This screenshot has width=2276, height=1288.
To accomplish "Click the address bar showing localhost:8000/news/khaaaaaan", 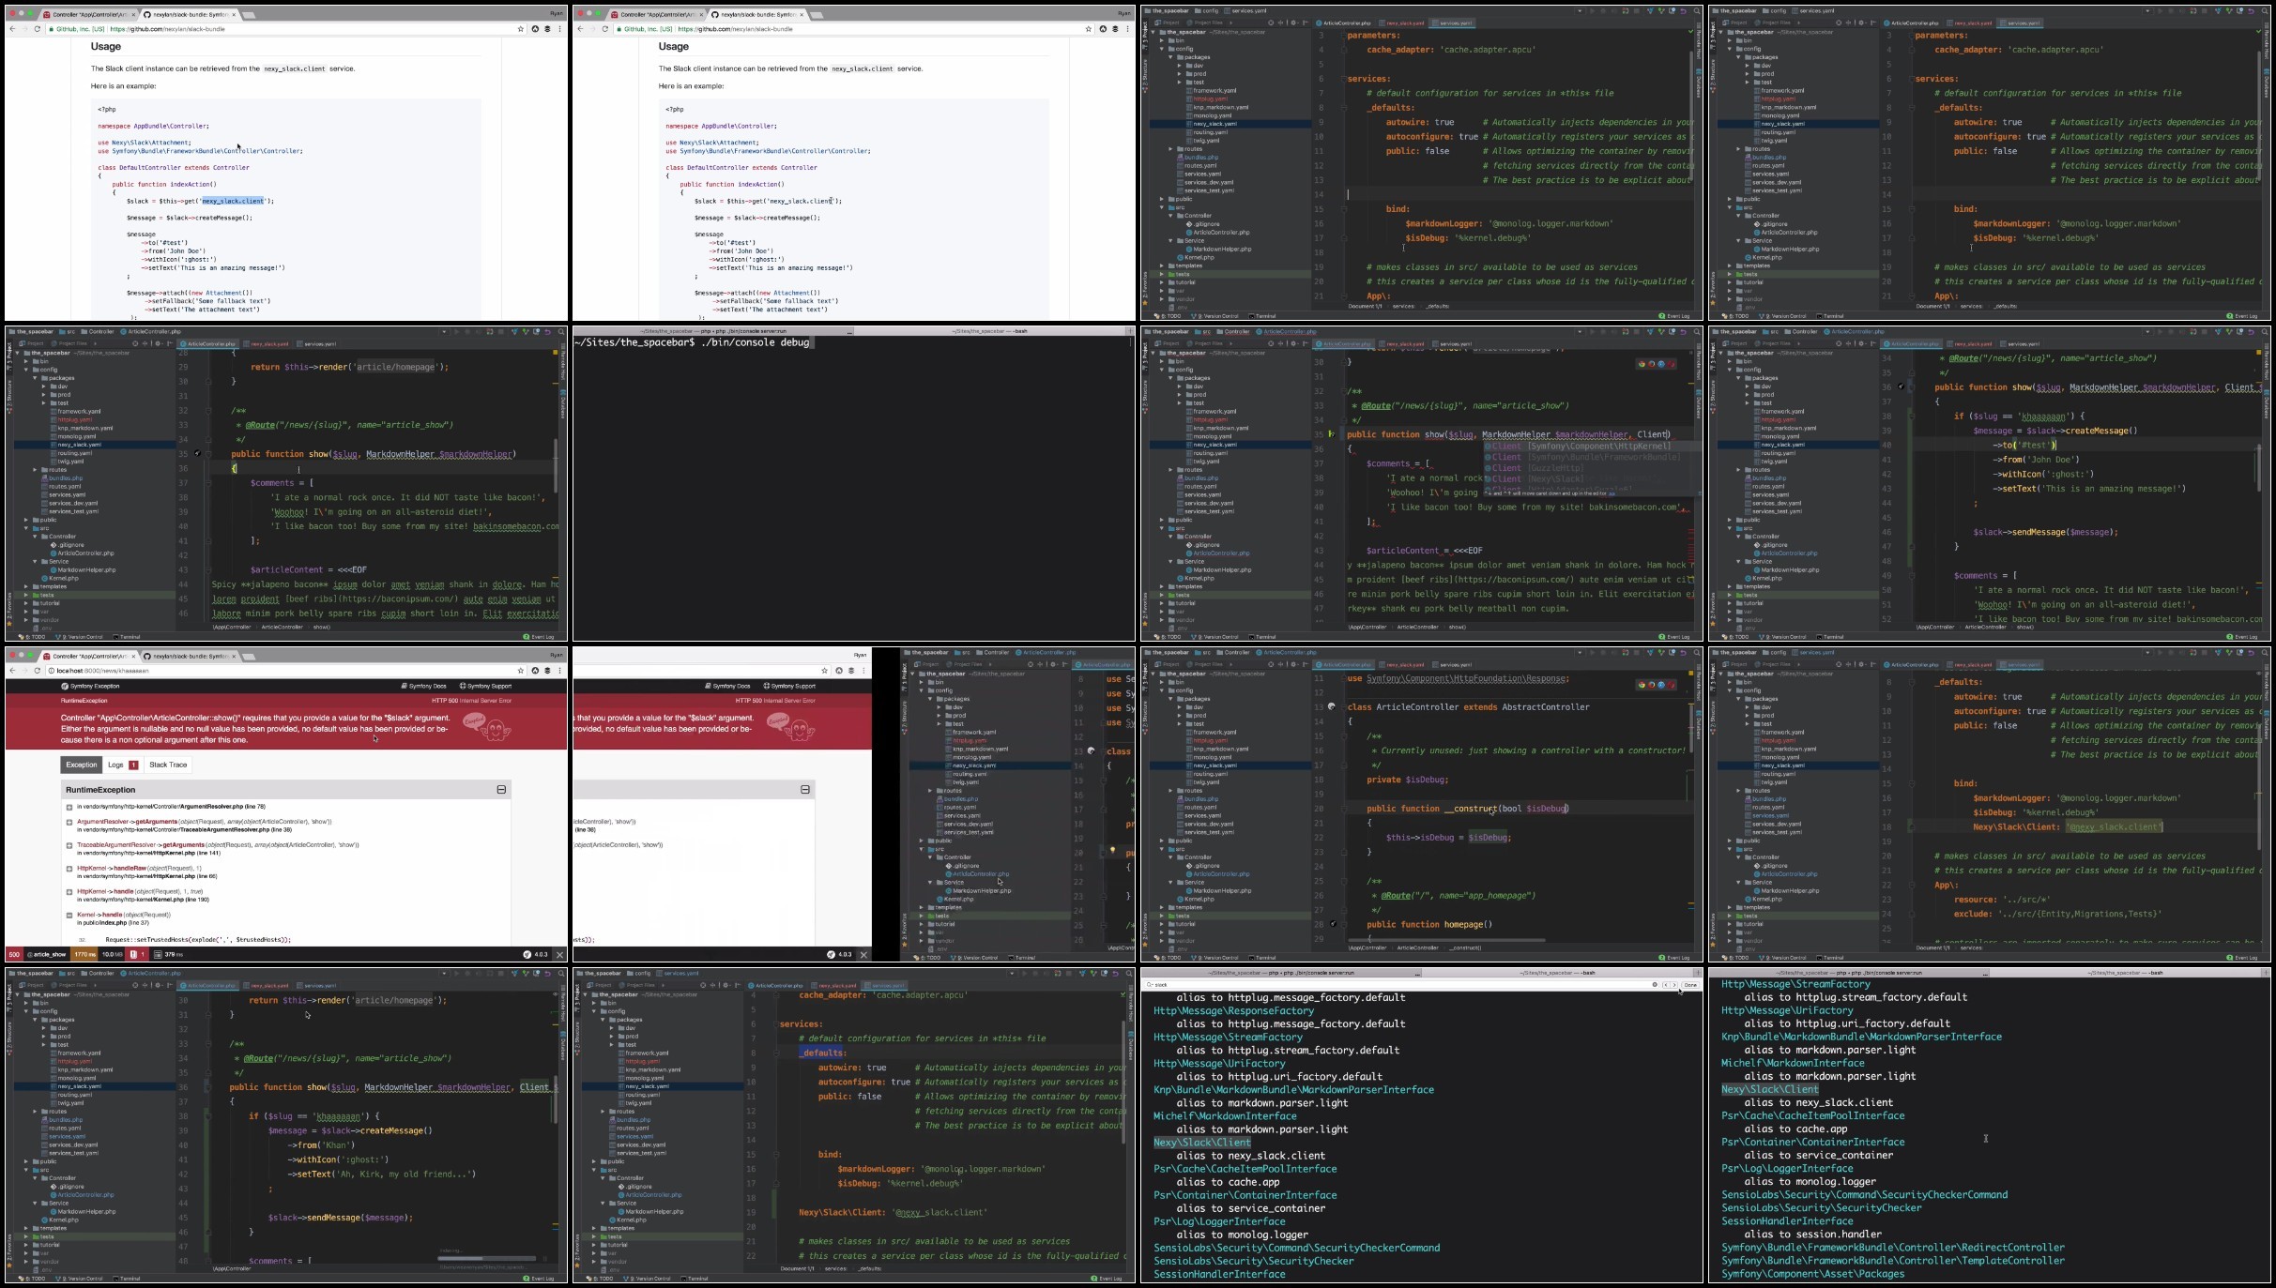I will [282, 671].
